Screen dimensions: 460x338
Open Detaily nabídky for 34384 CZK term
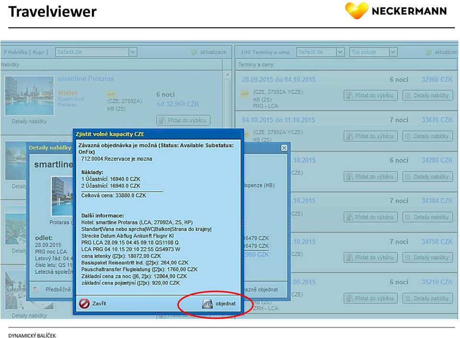[x=428, y=217]
